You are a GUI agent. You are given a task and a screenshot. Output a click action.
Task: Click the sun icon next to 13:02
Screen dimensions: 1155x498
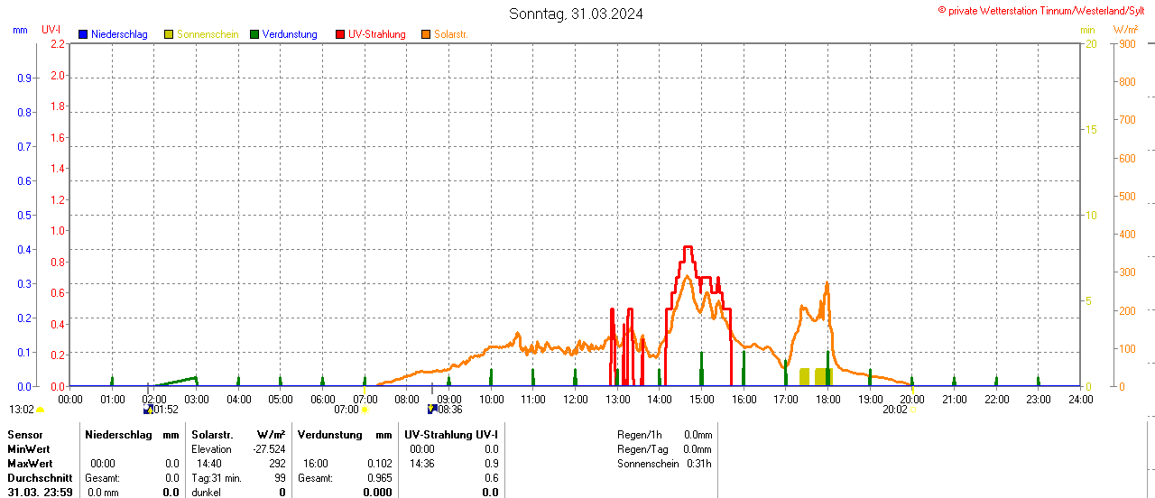pos(40,410)
